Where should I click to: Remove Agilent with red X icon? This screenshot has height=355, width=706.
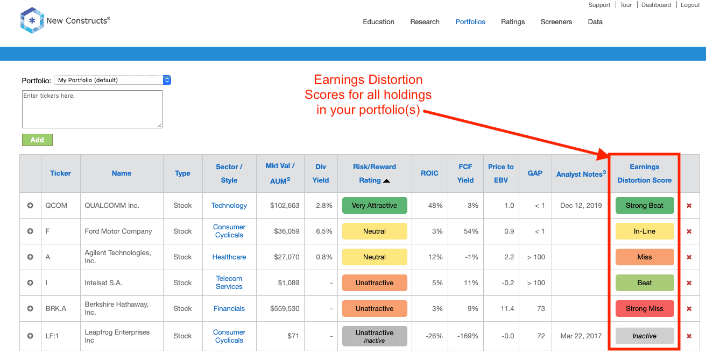689,257
